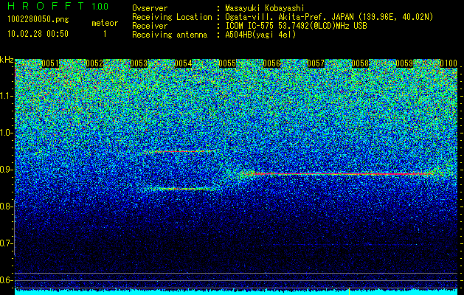Click the Receiving Location field label
This screenshot has width=464, height=295.
[172, 17]
